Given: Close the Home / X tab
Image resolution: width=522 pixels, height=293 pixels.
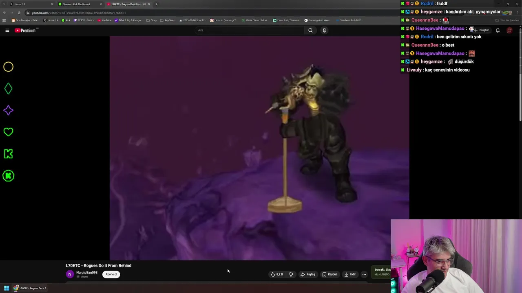Looking at the screenshot, I should click(52, 4).
